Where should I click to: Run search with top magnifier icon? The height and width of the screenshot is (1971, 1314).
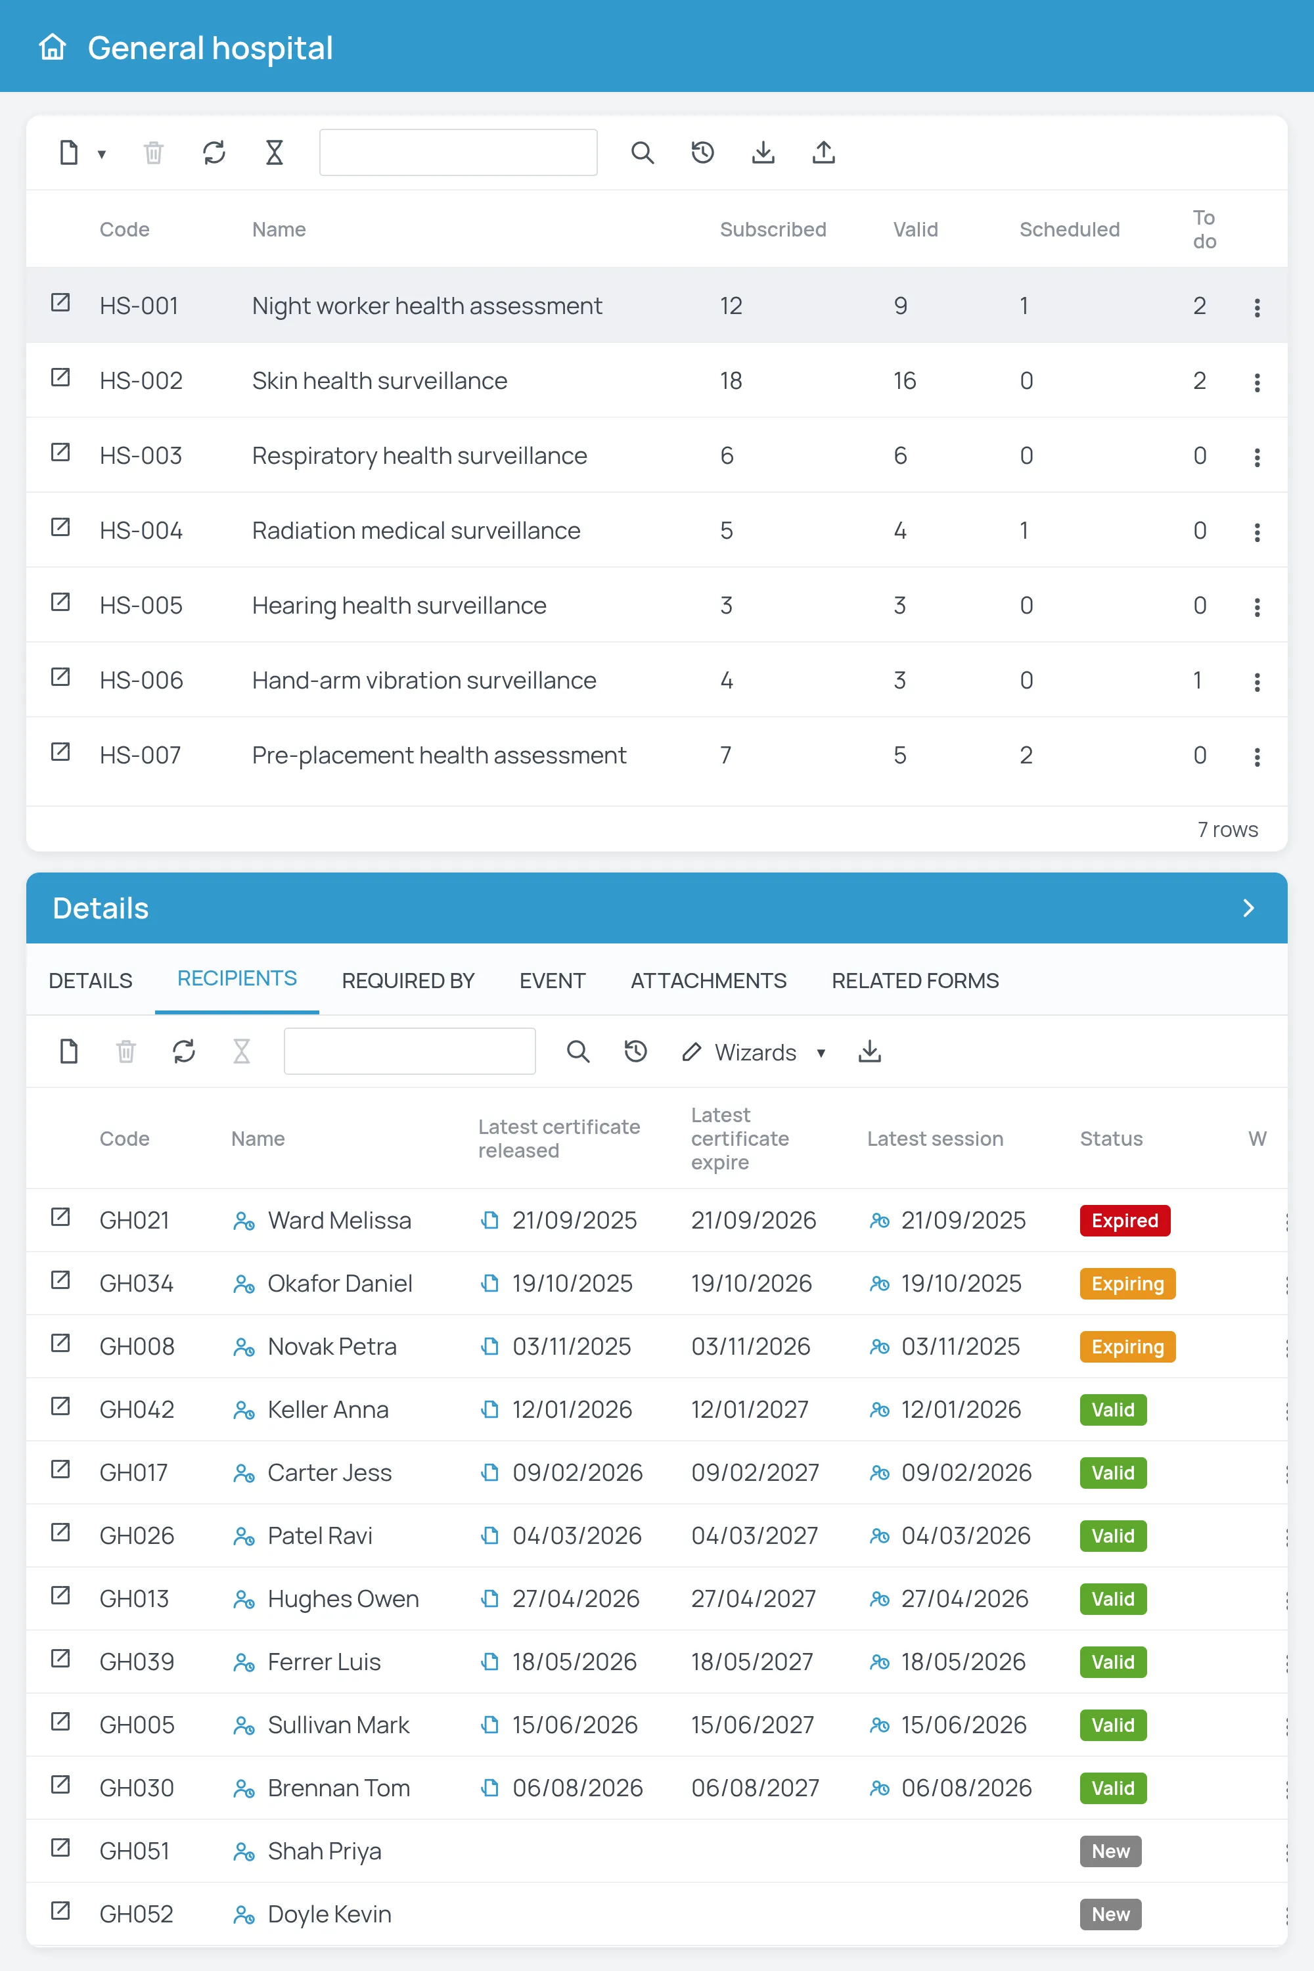point(642,152)
